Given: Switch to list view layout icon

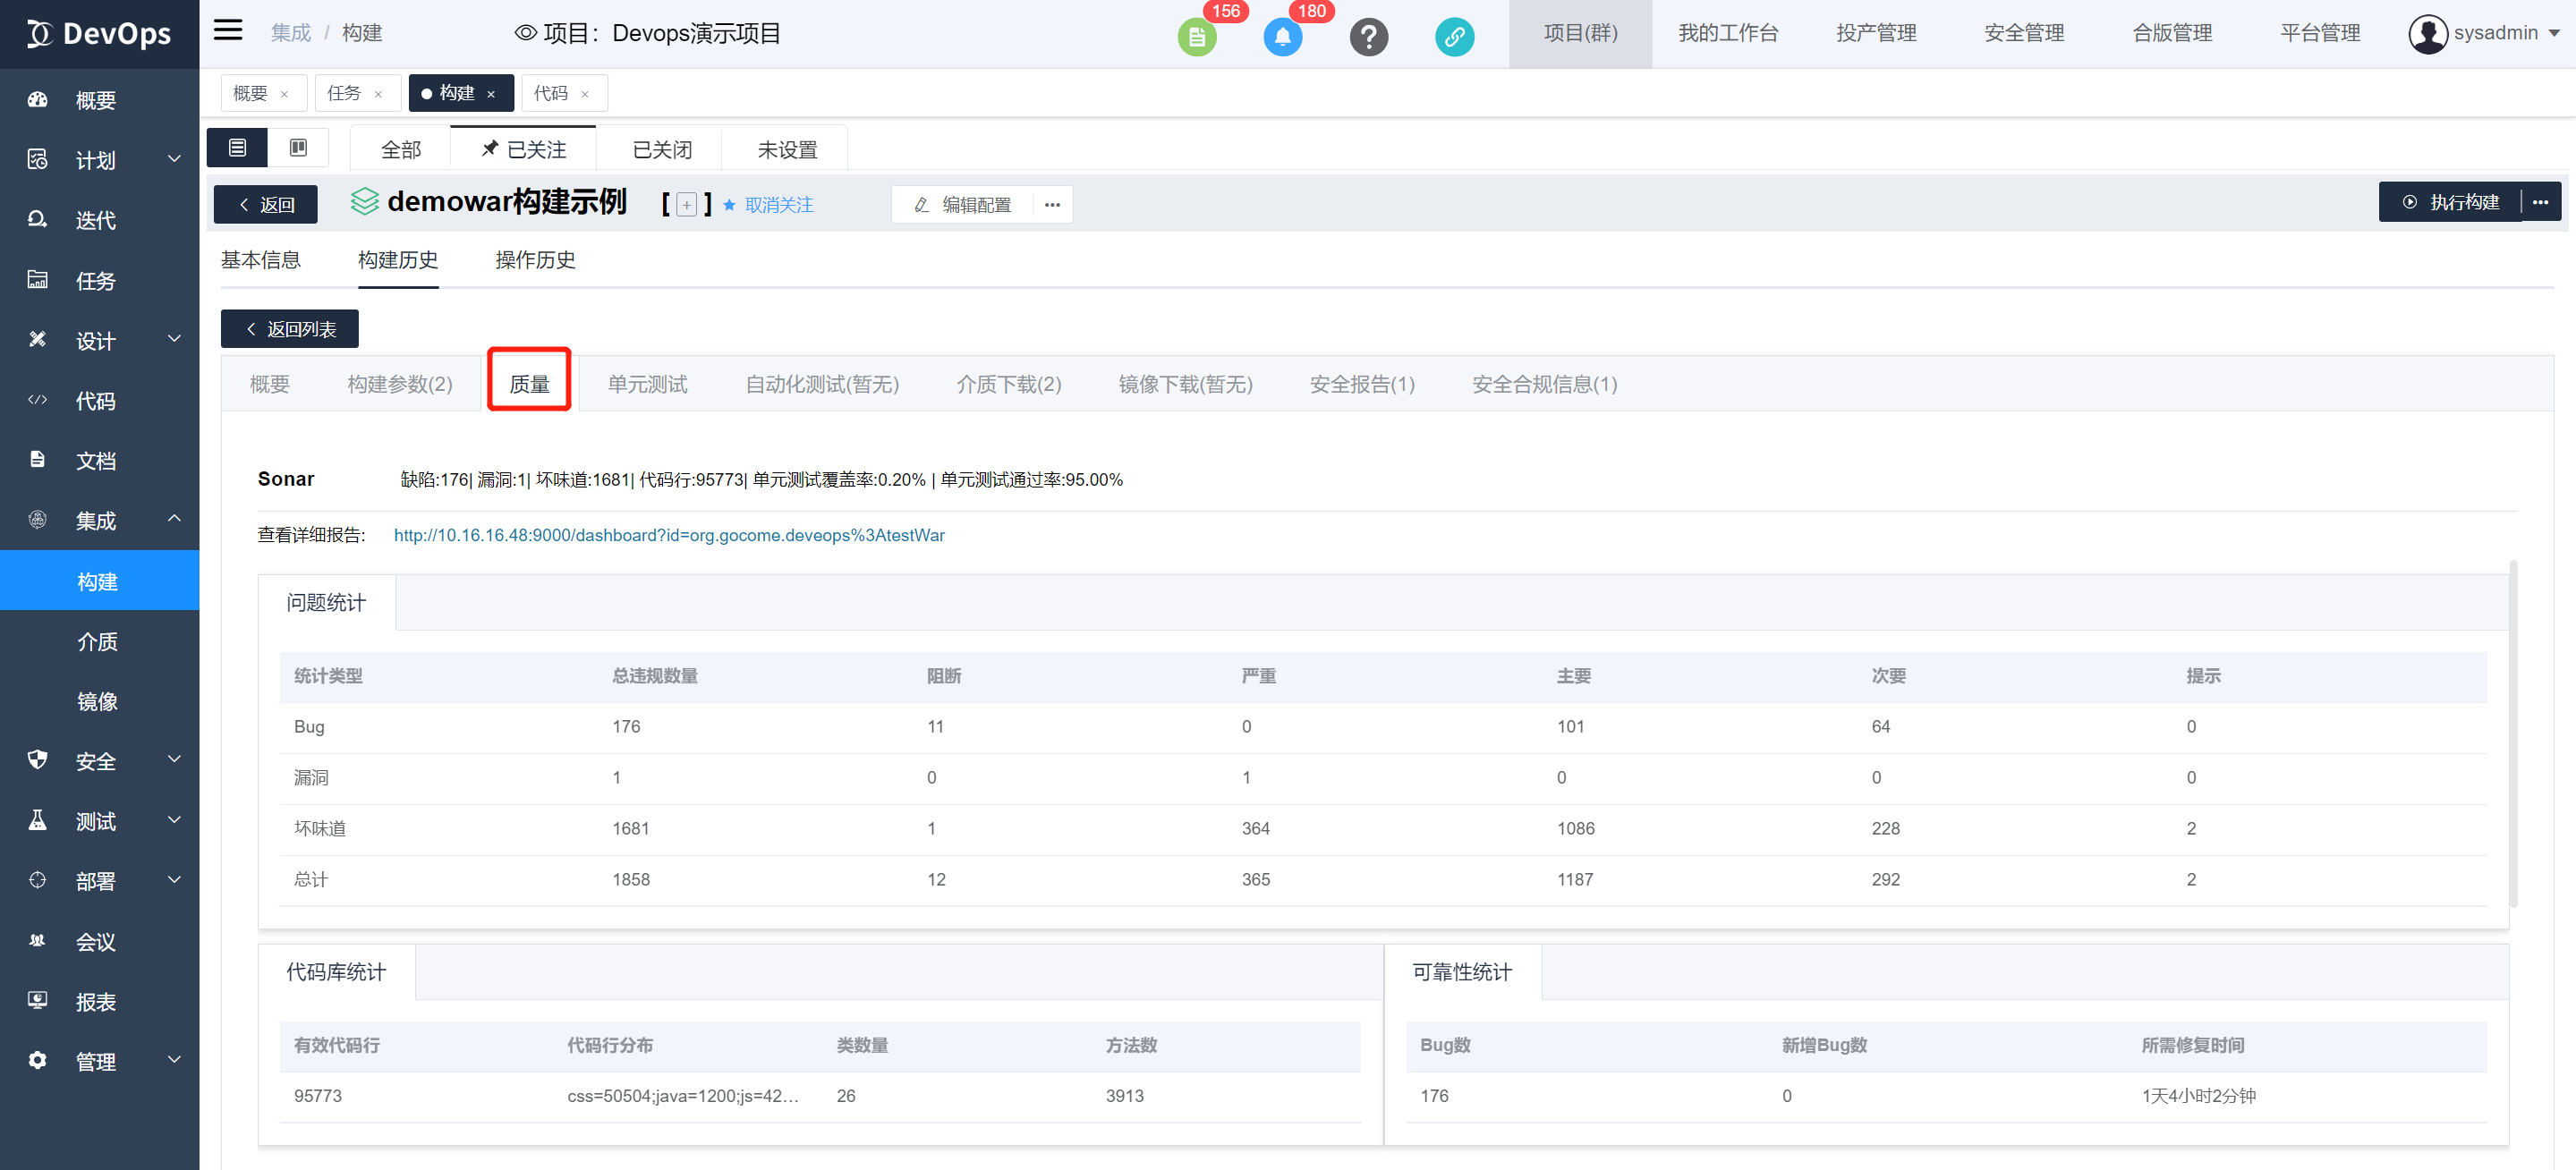Looking at the screenshot, I should [237, 148].
